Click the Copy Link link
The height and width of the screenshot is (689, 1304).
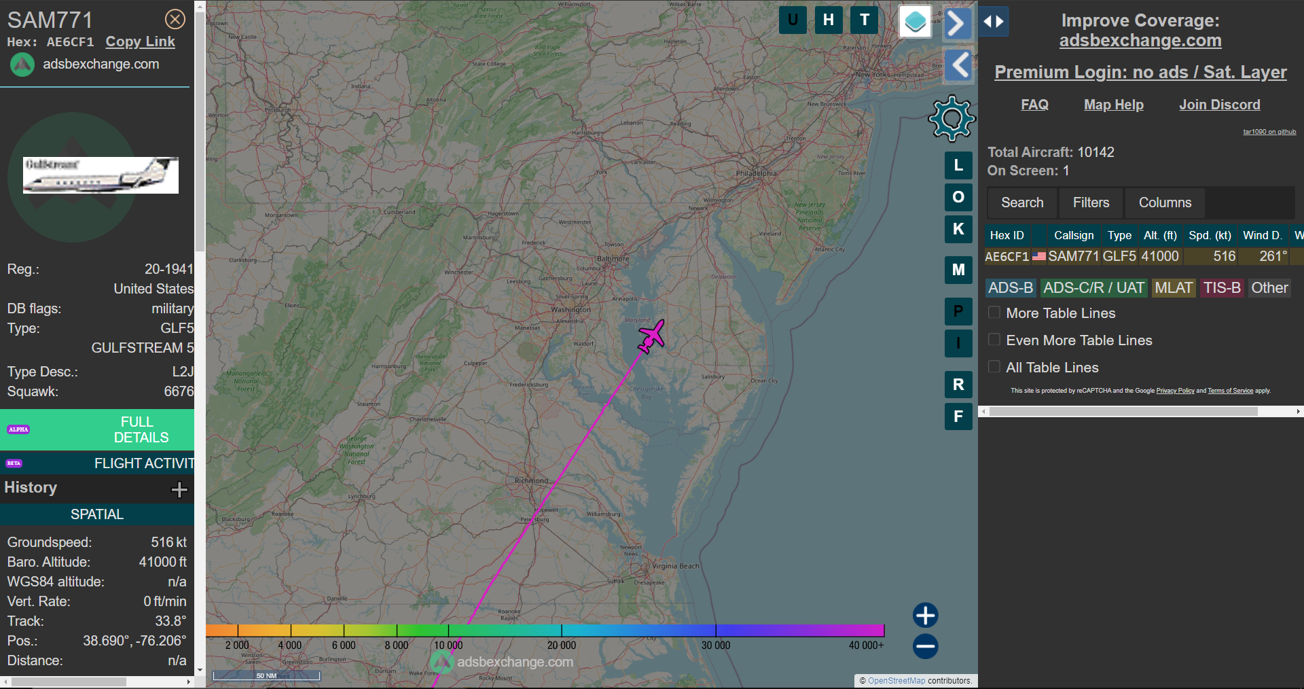pyautogui.click(x=140, y=41)
